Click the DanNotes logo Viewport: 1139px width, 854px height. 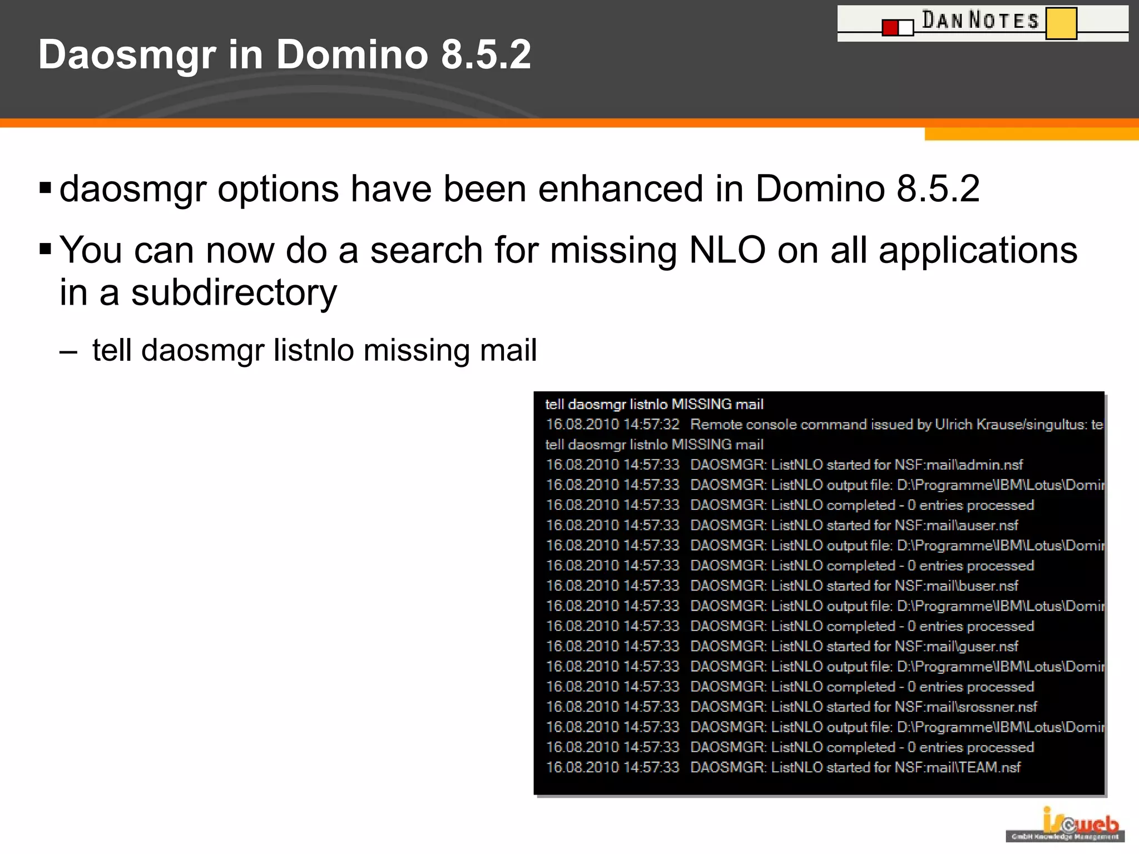click(983, 23)
